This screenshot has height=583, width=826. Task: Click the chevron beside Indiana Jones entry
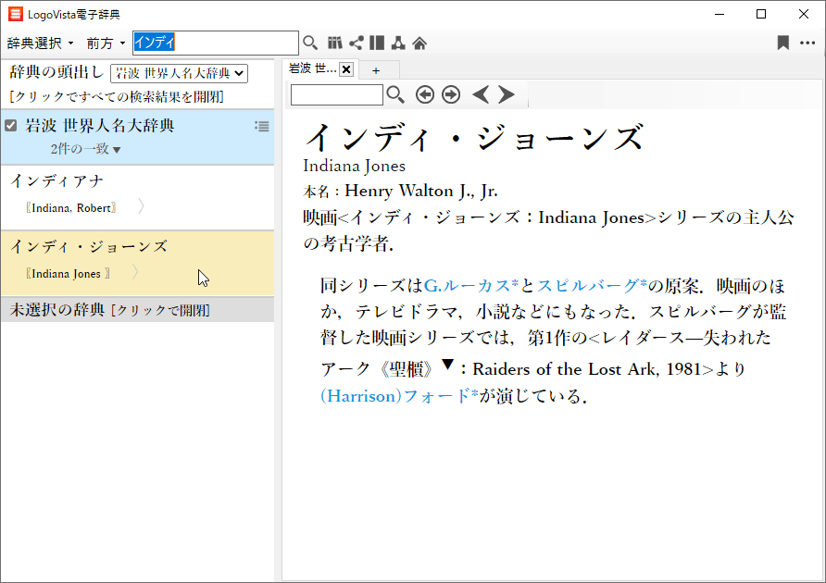(x=135, y=272)
